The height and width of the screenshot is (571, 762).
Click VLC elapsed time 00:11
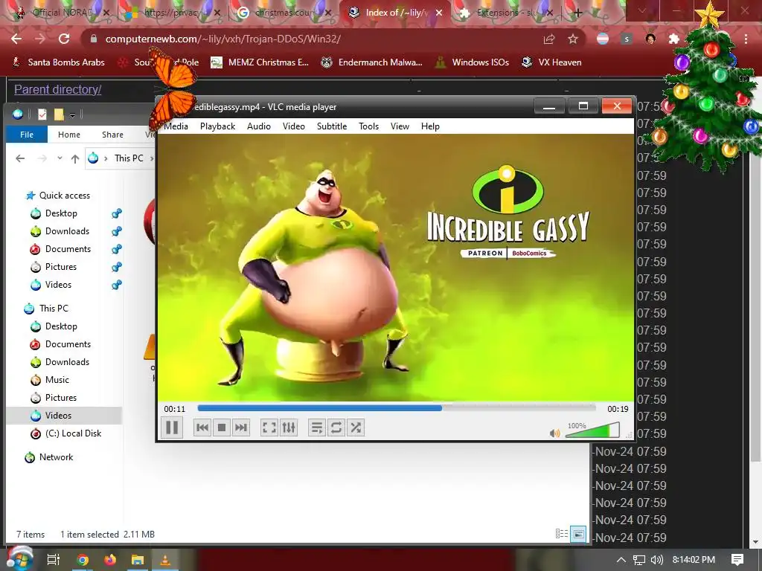pyautogui.click(x=174, y=409)
